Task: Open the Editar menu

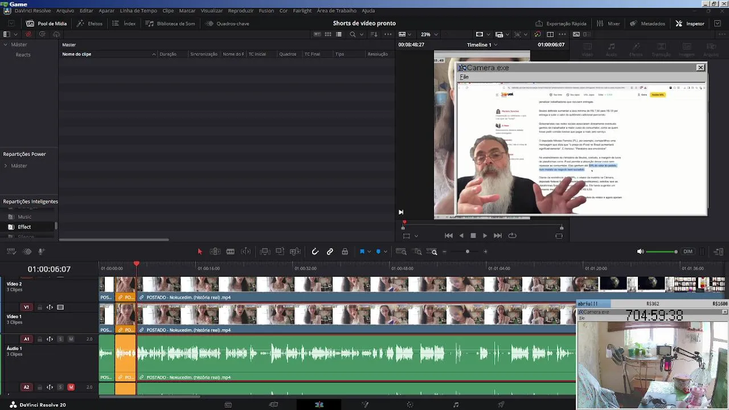Action: tap(87, 11)
